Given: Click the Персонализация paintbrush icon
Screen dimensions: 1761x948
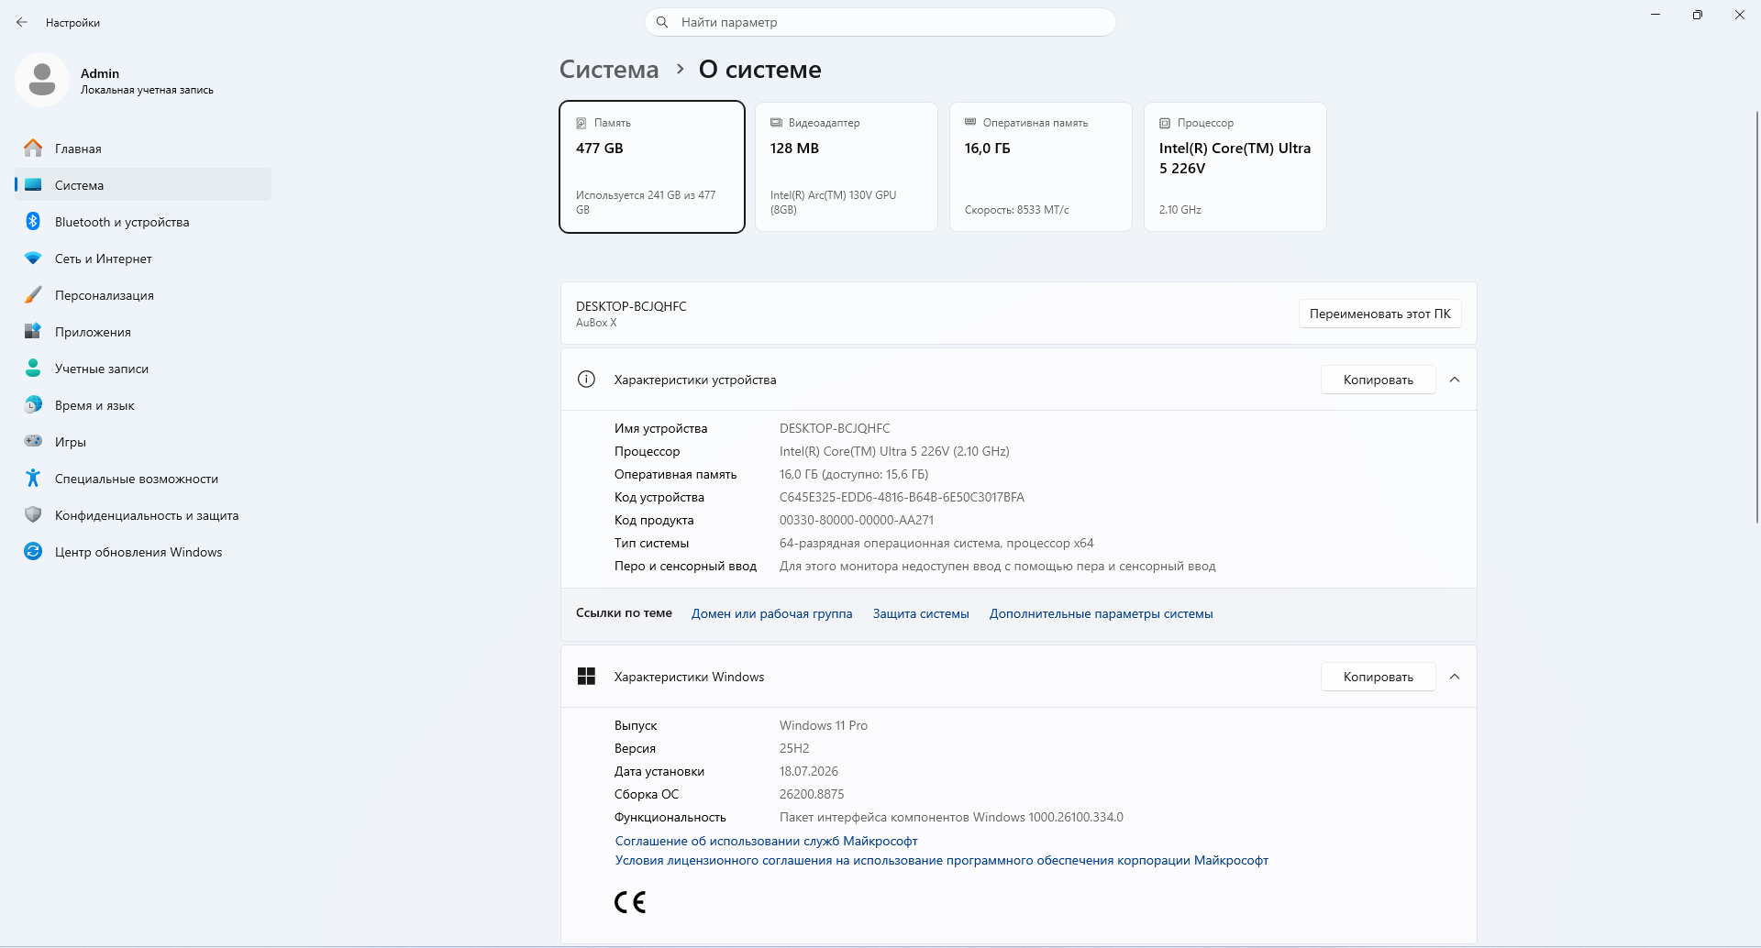Looking at the screenshot, I should click(33, 295).
